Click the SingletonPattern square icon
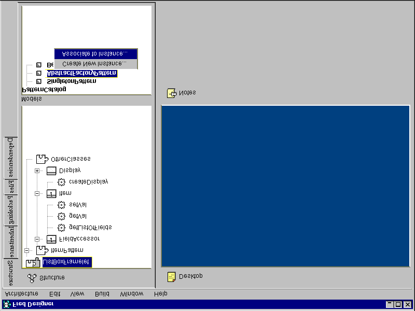 39,81
